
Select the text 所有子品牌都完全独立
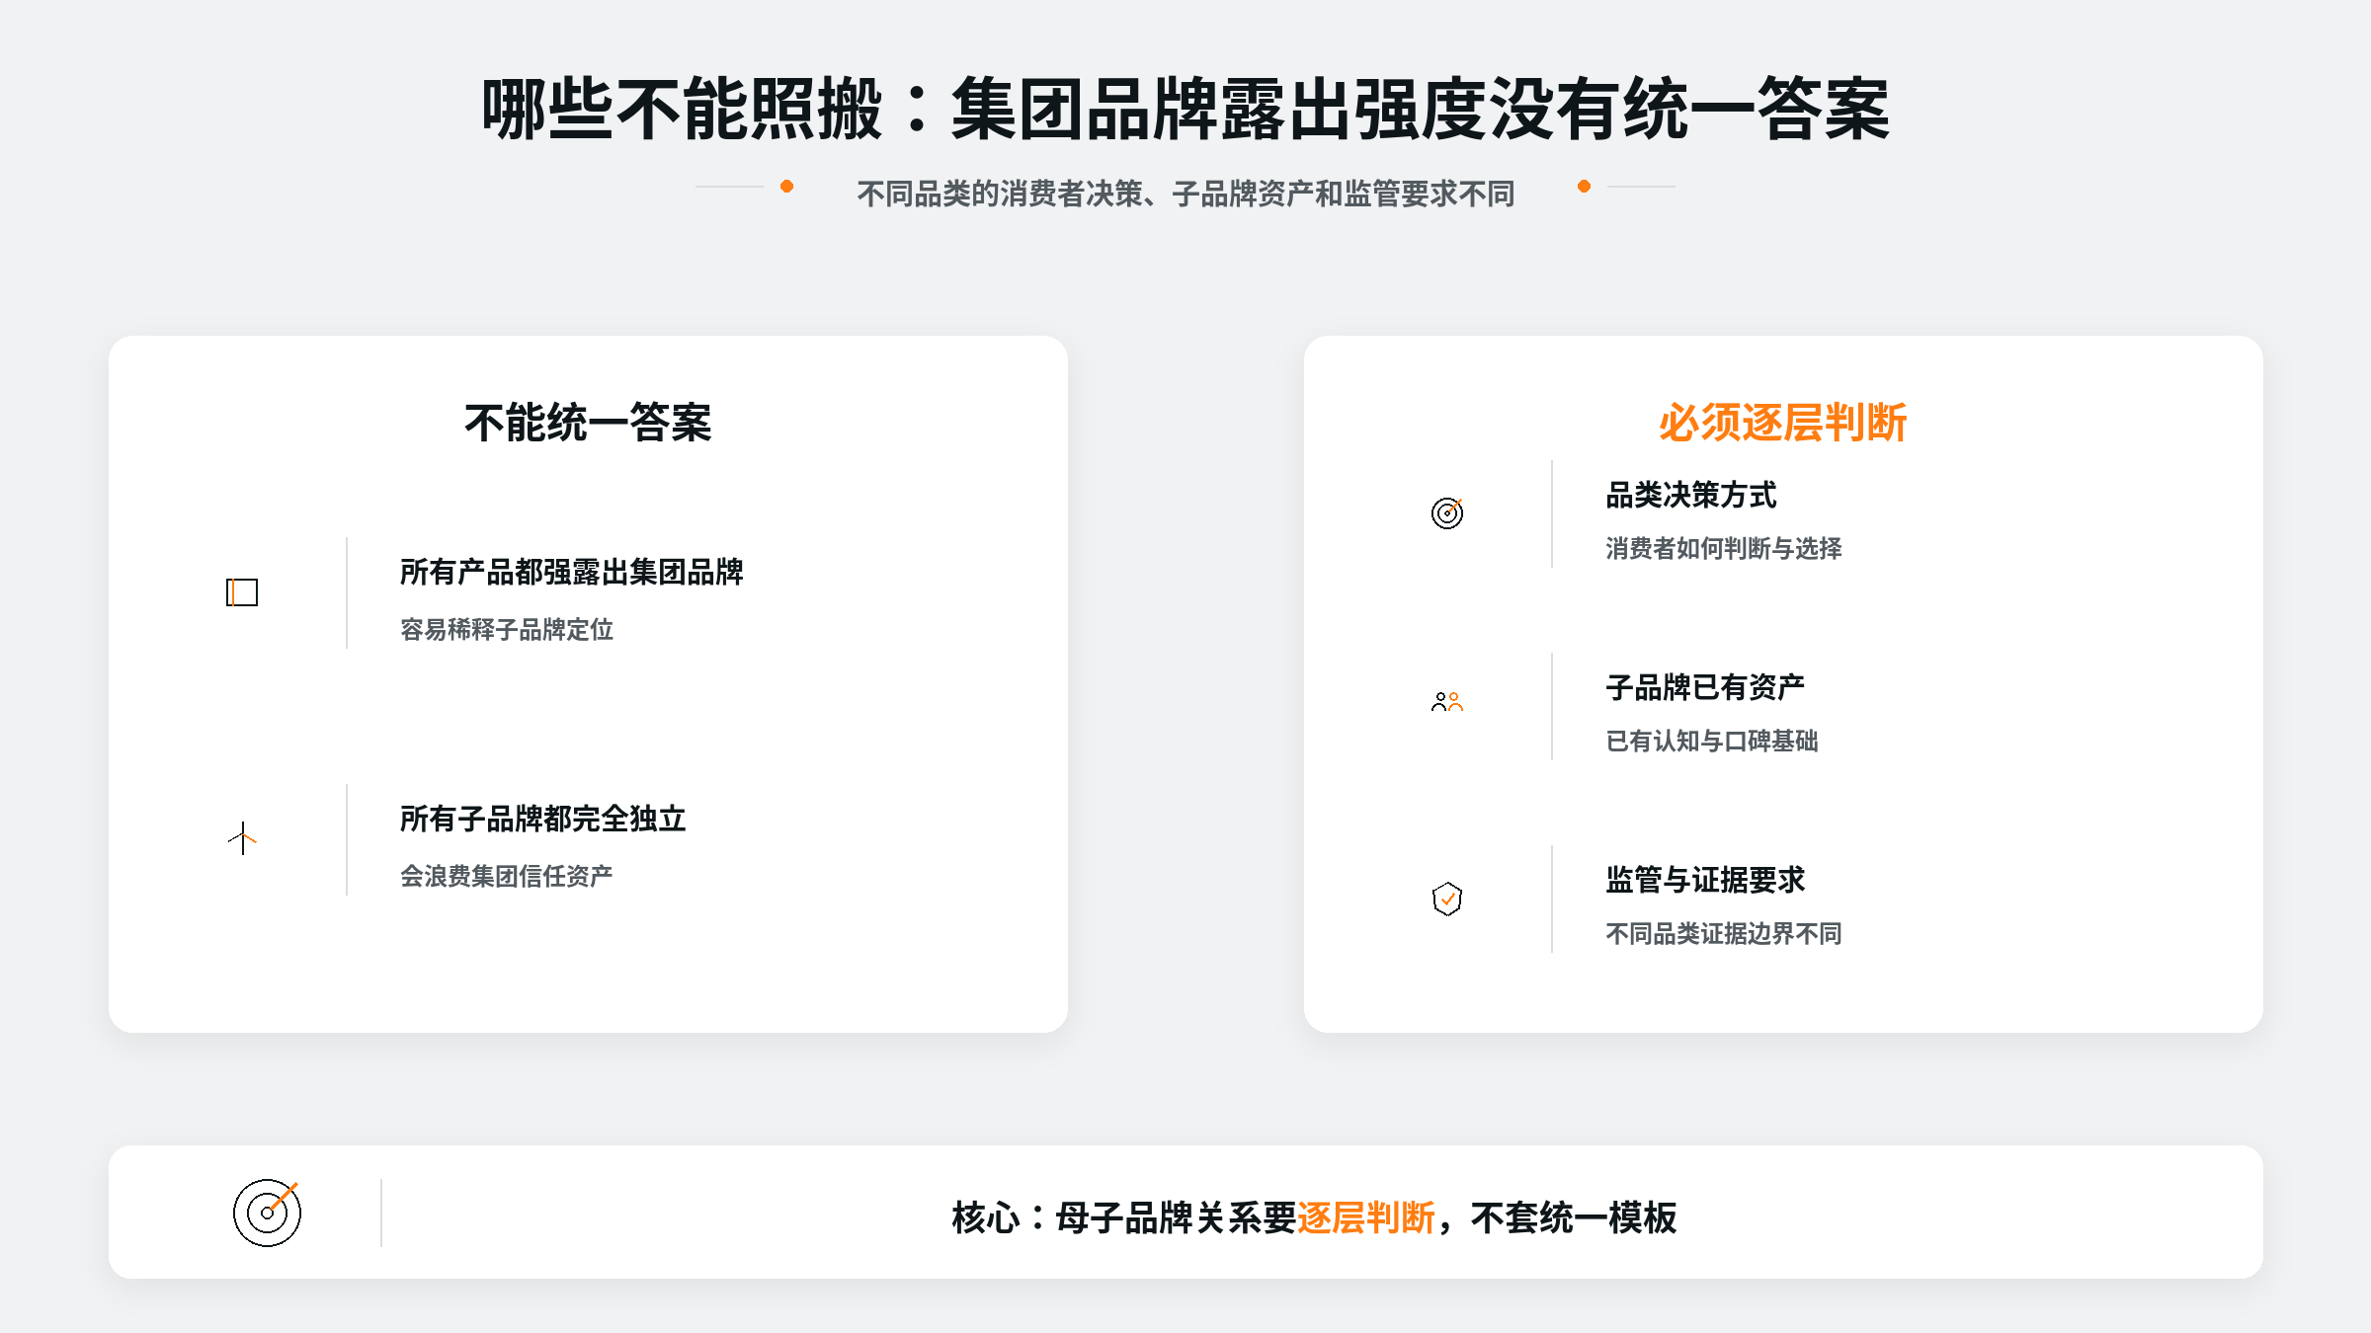coord(543,819)
